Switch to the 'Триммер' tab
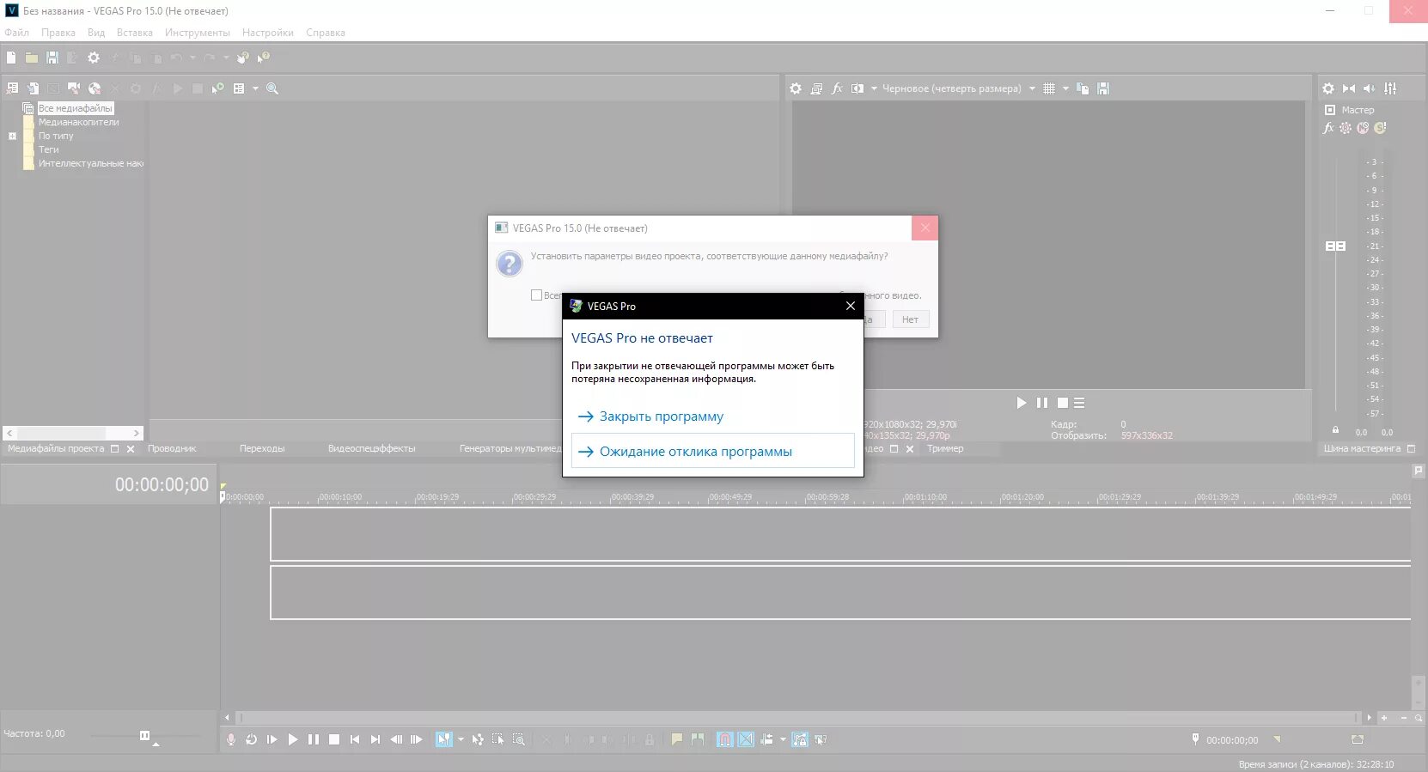Screen dimensions: 1428x772 945,448
